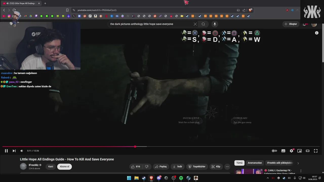Select the Aramanızdan filter chip
This screenshot has height=182, width=324.
click(255, 163)
